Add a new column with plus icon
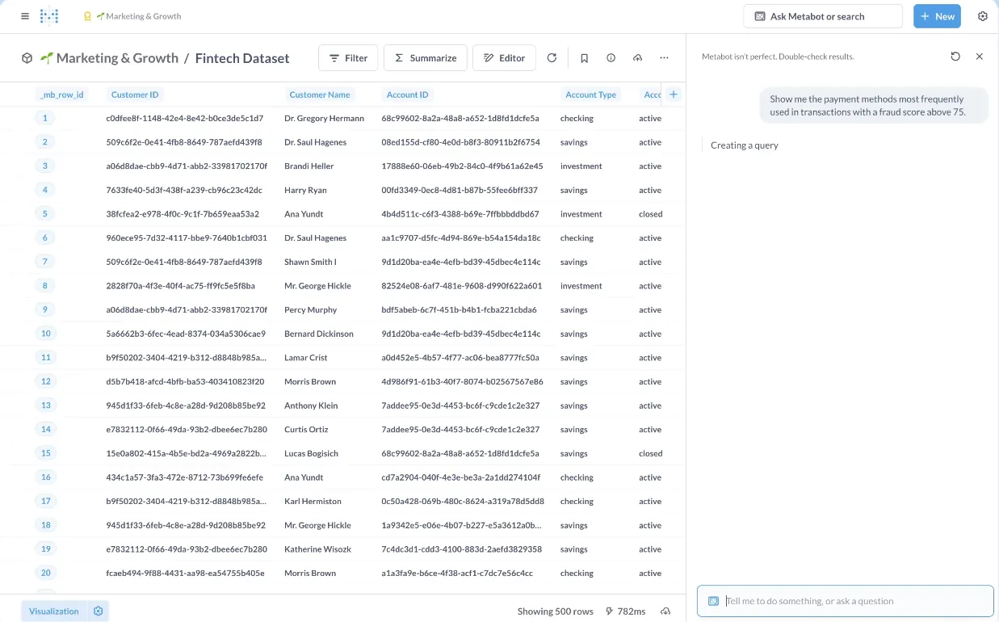Screen dimensions: 999x622 [x=674, y=95]
